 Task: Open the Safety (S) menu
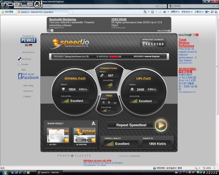pyautogui.click(x=187, y=12)
